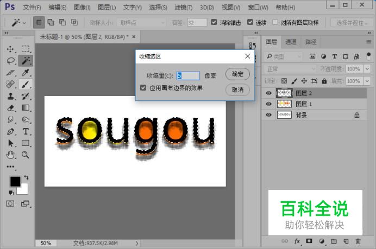The image size is (376, 249).
Task: Select the Lasso tool
Action: point(10,61)
